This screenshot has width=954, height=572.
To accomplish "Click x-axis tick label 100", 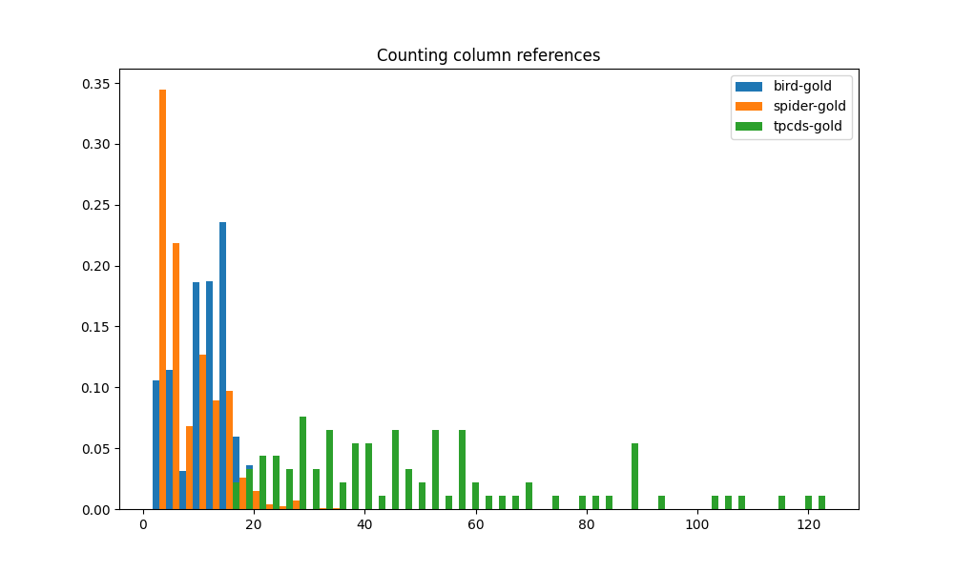I will pyautogui.click(x=697, y=524).
